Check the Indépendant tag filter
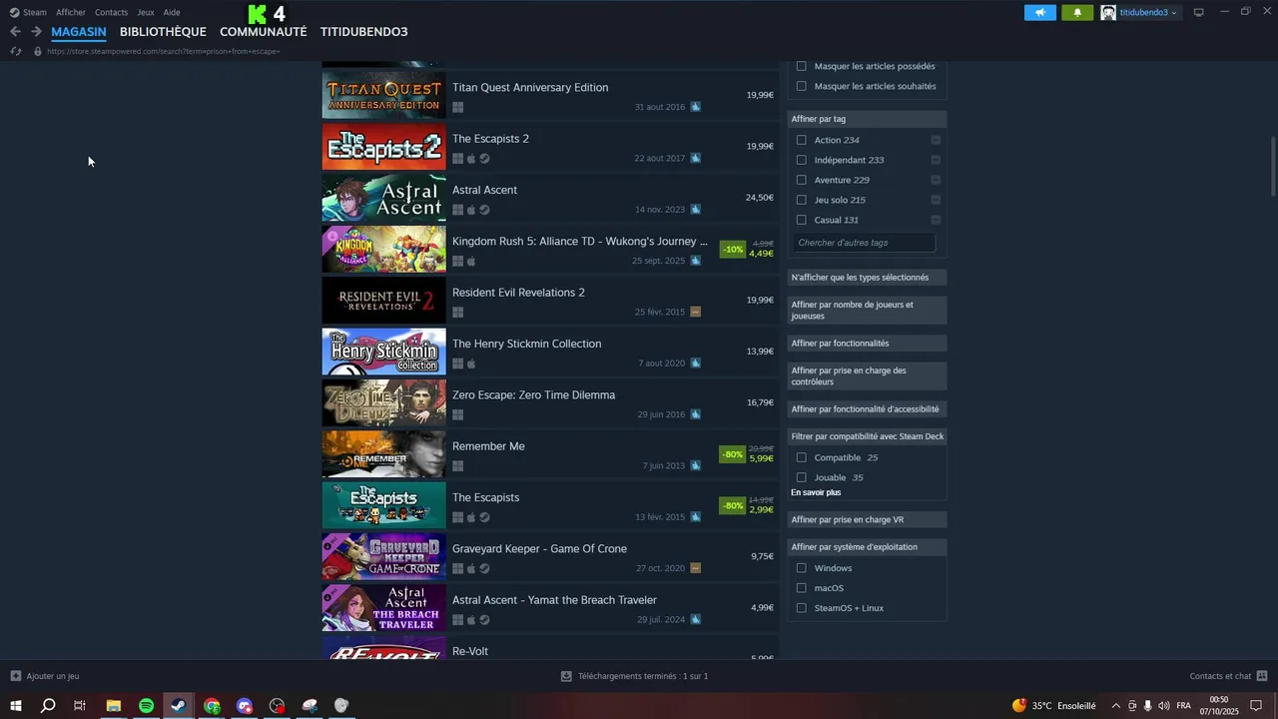 pos(801,160)
